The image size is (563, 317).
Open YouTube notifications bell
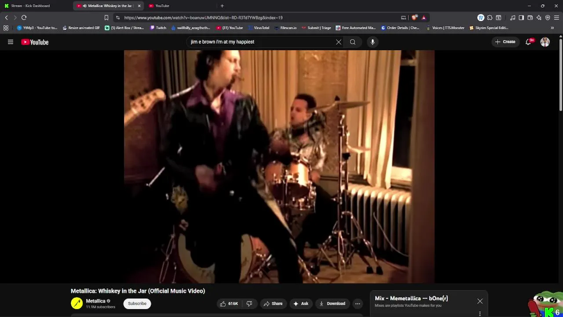point(529,42)
